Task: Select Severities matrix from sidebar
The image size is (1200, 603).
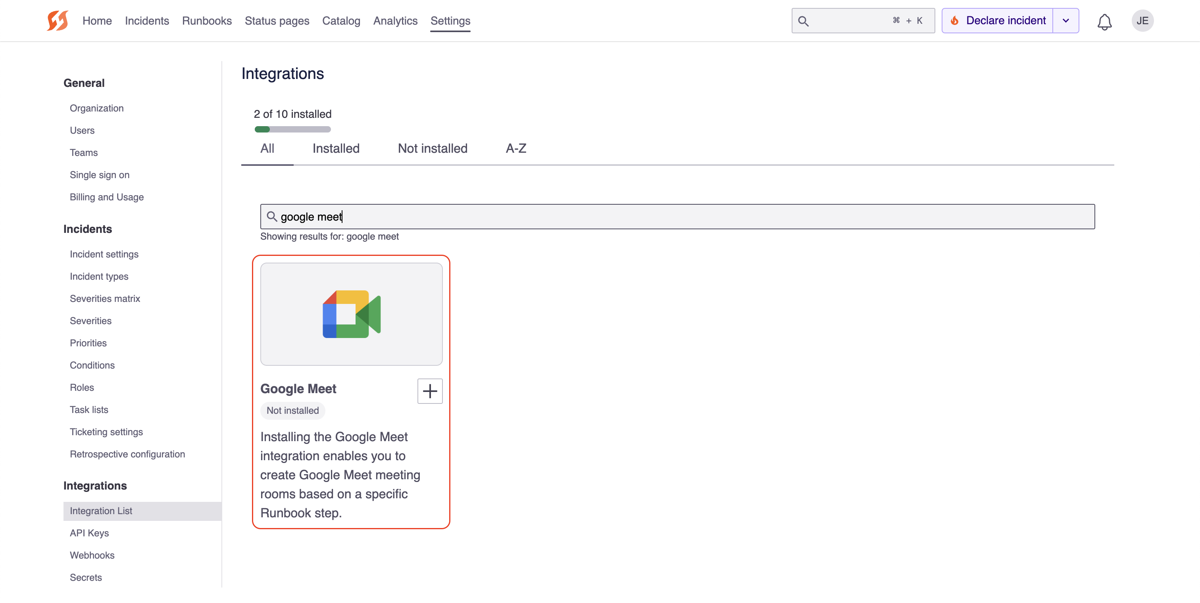Action: pos(104,298)
